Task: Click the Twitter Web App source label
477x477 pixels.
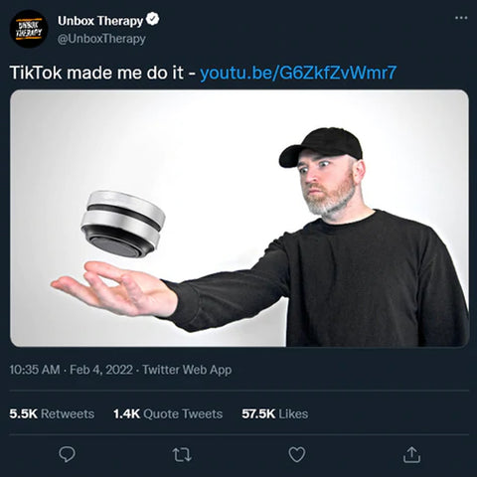Action: click(187, 370)
